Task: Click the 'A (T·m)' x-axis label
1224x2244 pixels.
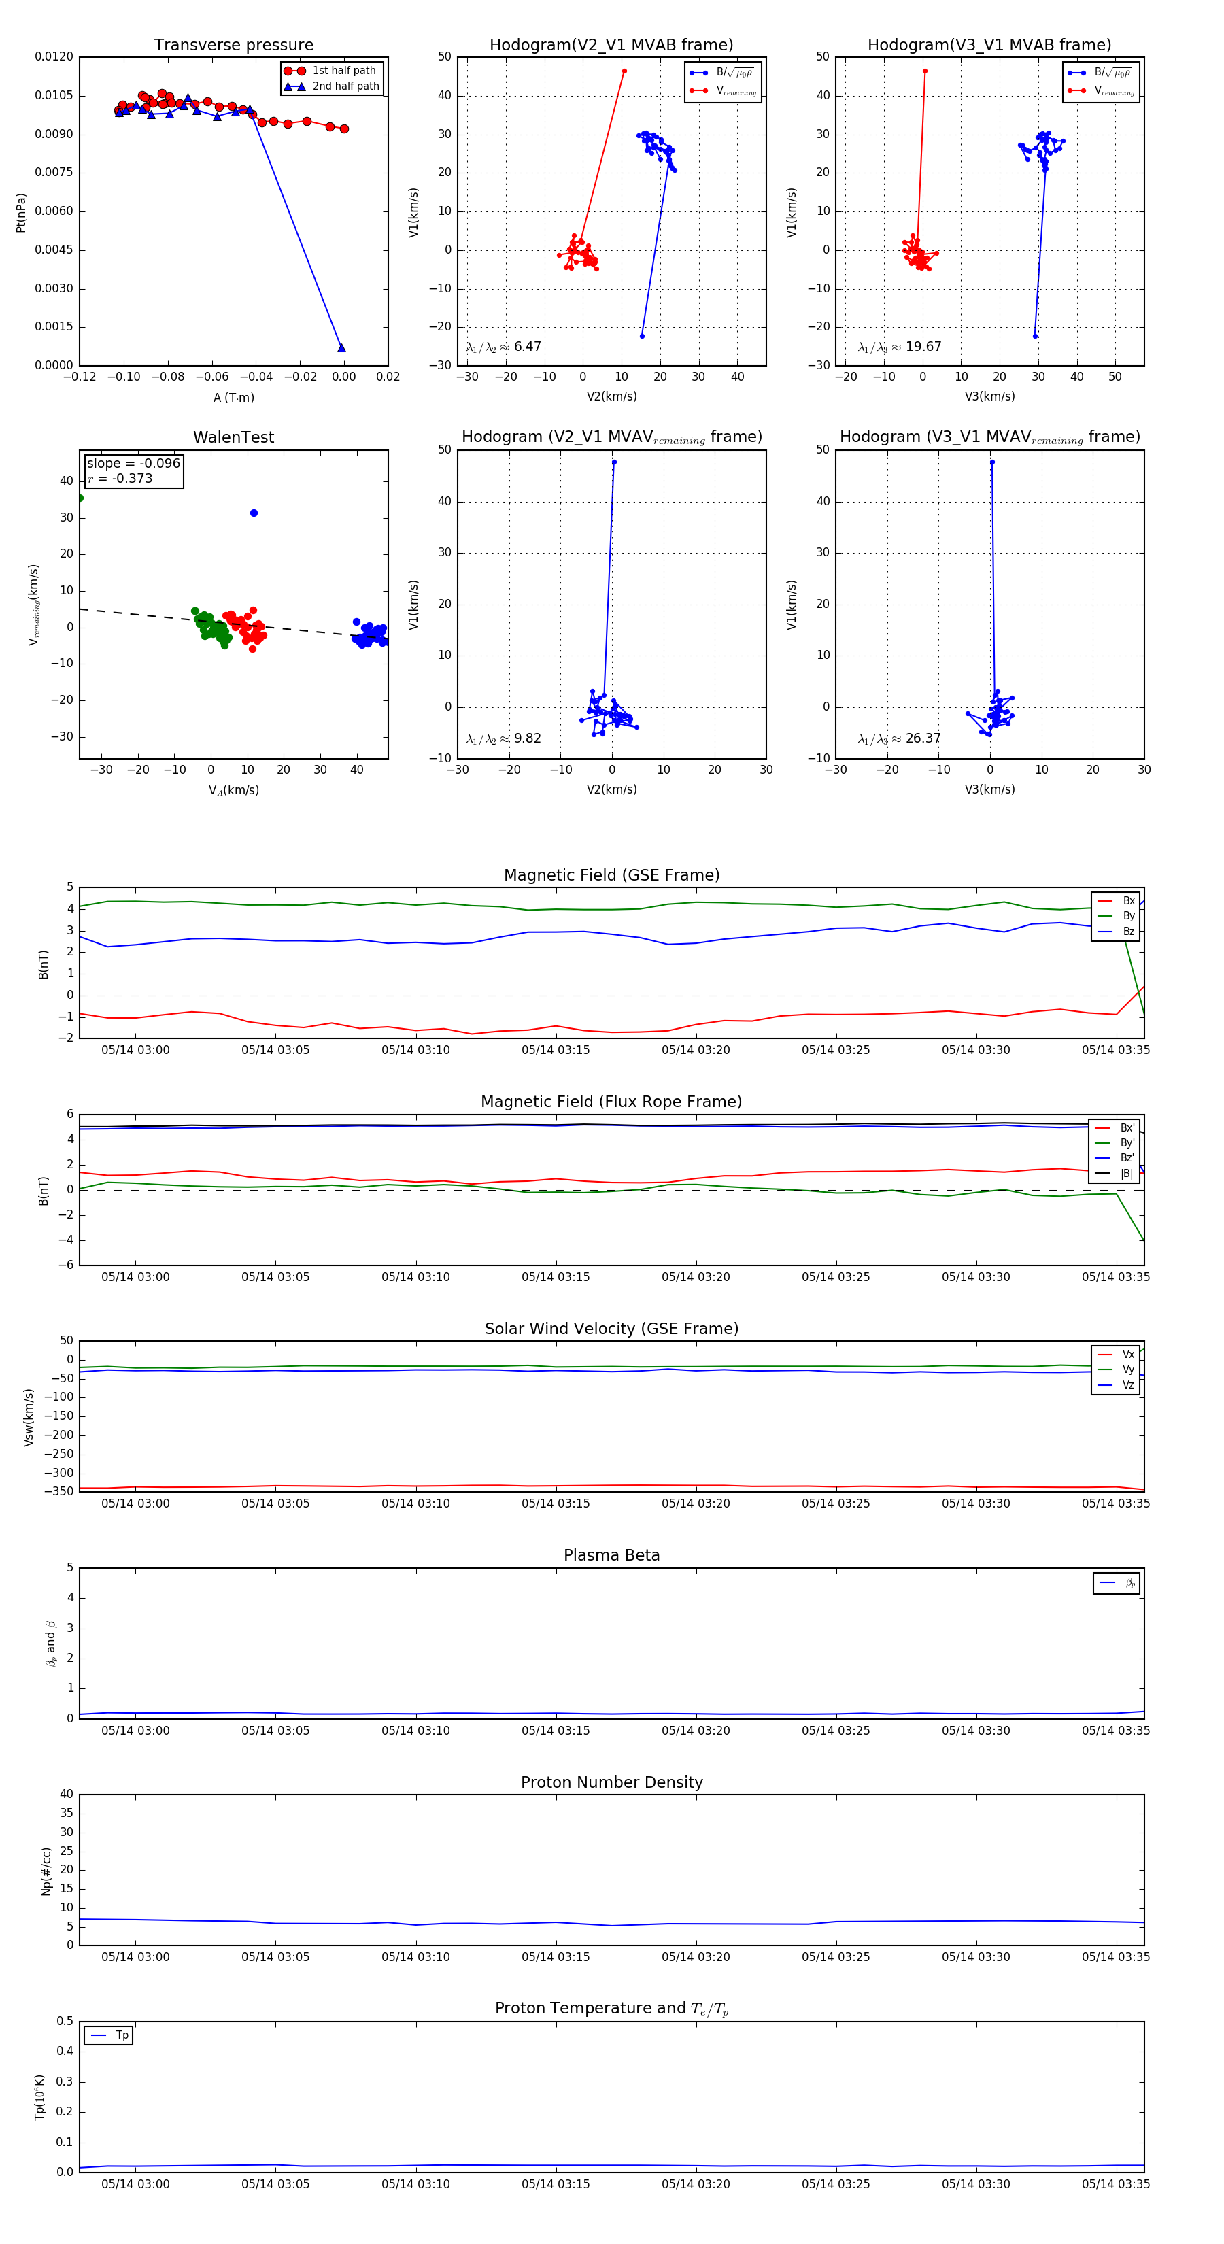Action: [x=233, y=397]
